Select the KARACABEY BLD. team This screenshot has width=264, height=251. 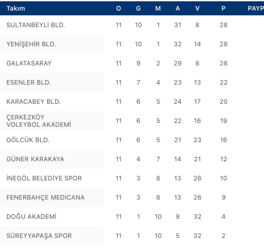(33, 102)
